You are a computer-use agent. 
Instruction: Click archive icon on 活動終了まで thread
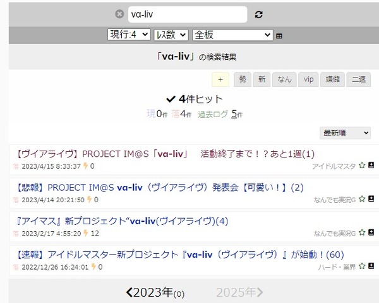pyautogui.click(x=371, y=165)
